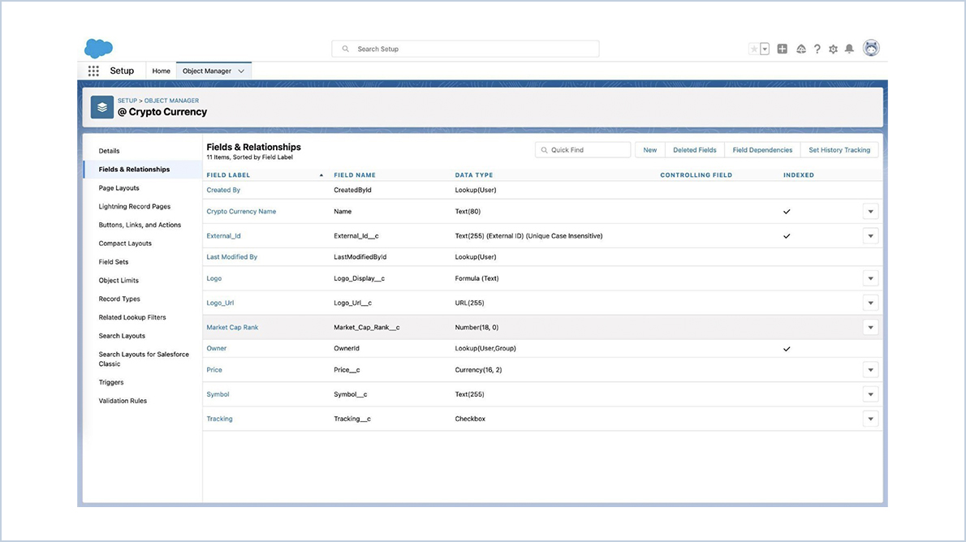The height and width of the screenshot is (542, 966).
Task: Open Setup via the gear icon
Action: (x=833, y=49)
